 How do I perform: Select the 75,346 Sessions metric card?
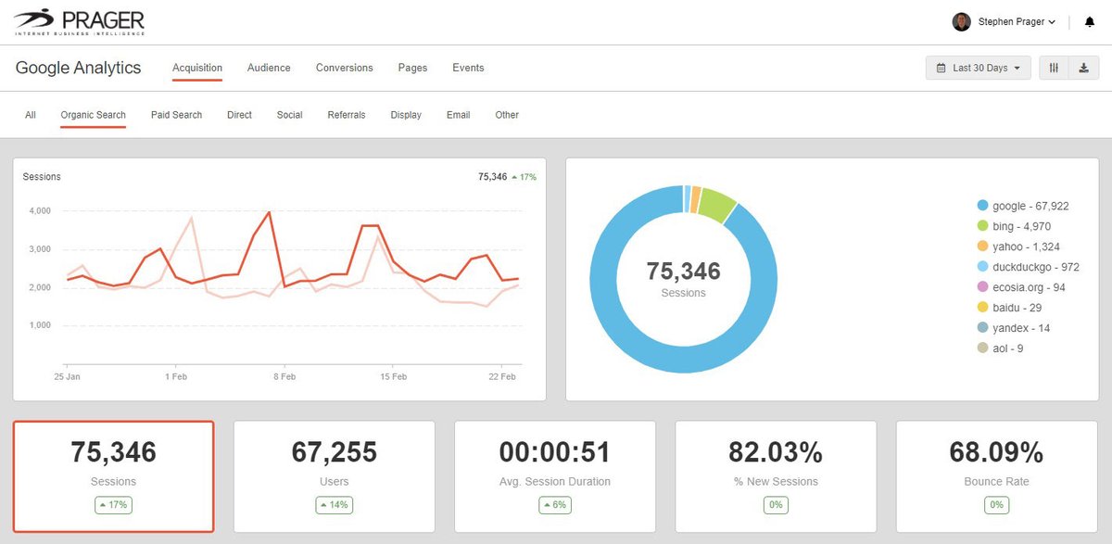pyautogui.click(x=113, y=476)
